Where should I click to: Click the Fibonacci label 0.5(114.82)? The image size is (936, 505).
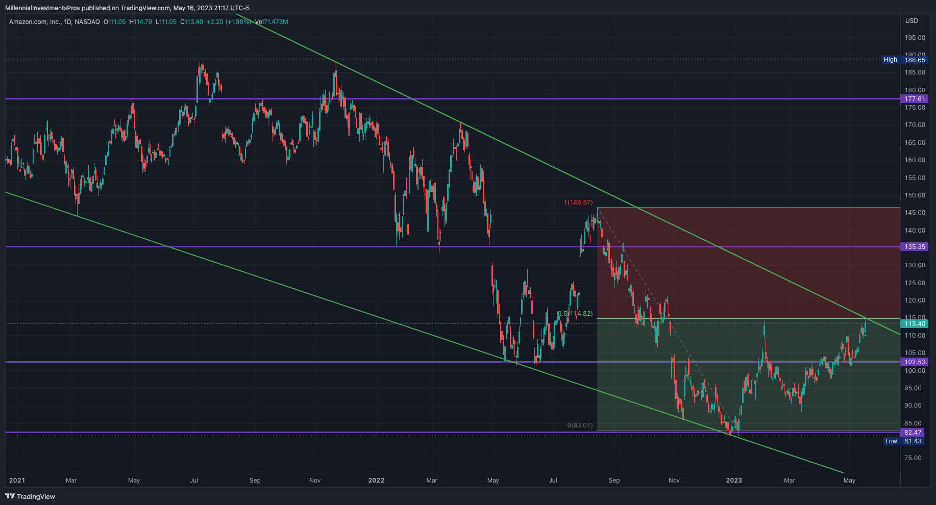point(575,314)
